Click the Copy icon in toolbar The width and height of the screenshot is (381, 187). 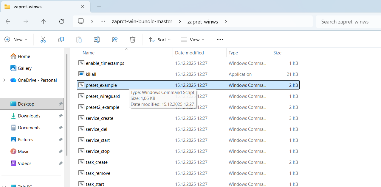tap(61, 40)
